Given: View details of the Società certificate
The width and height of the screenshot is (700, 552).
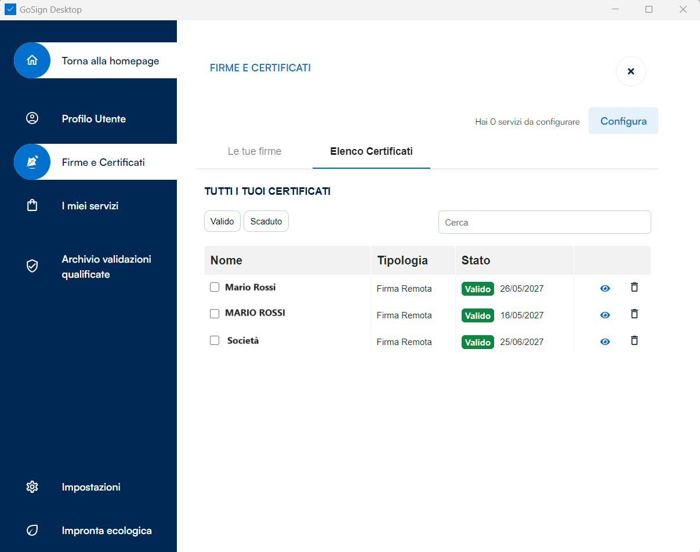Looking at the screenshot, I should point(605,342).
